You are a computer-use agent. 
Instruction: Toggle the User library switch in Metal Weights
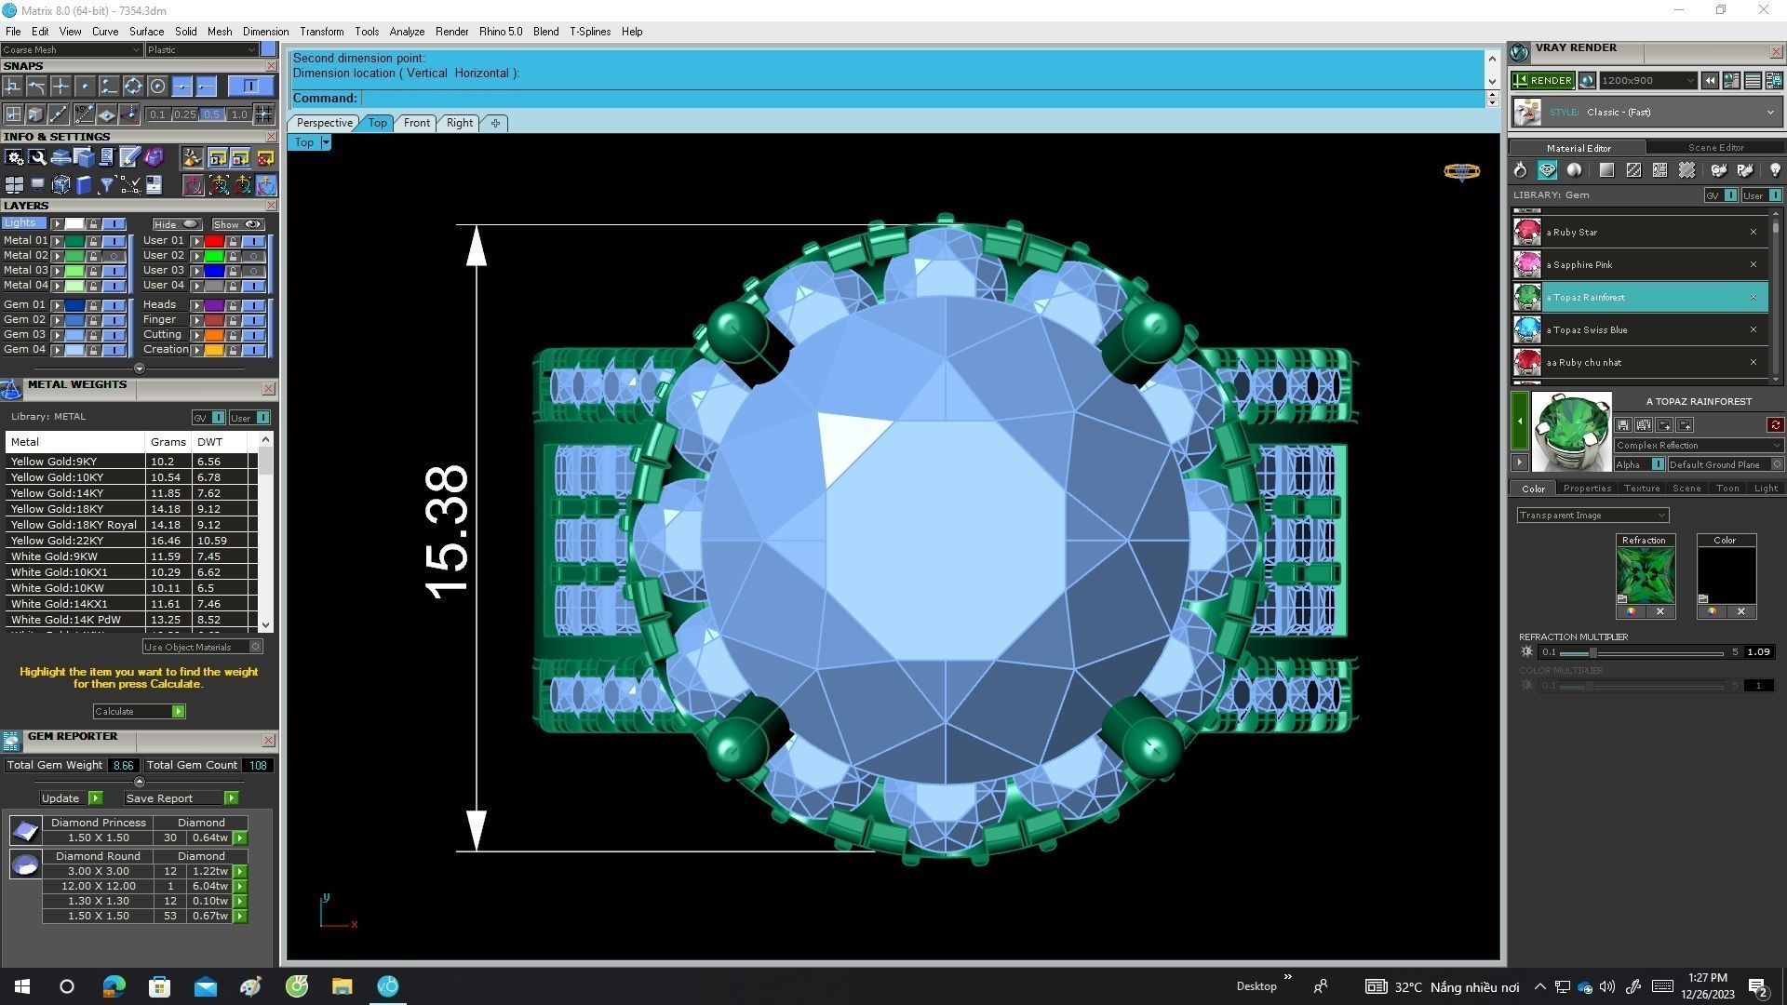[x=262, y=418]
